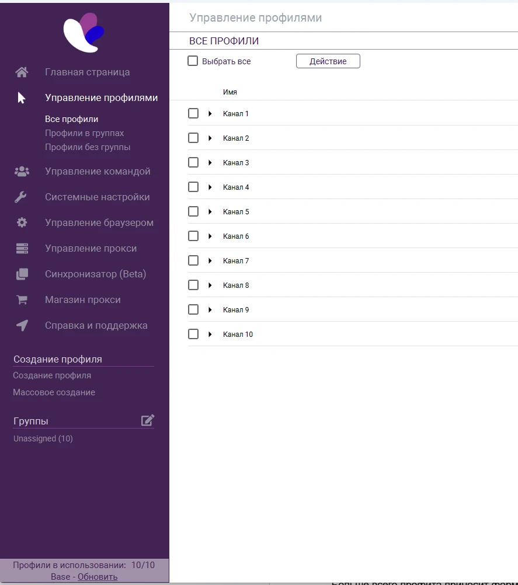Expand the Канал 10 row triangle
The height and width of the screenshot is (585, 518).
click(x=210, y=335)
